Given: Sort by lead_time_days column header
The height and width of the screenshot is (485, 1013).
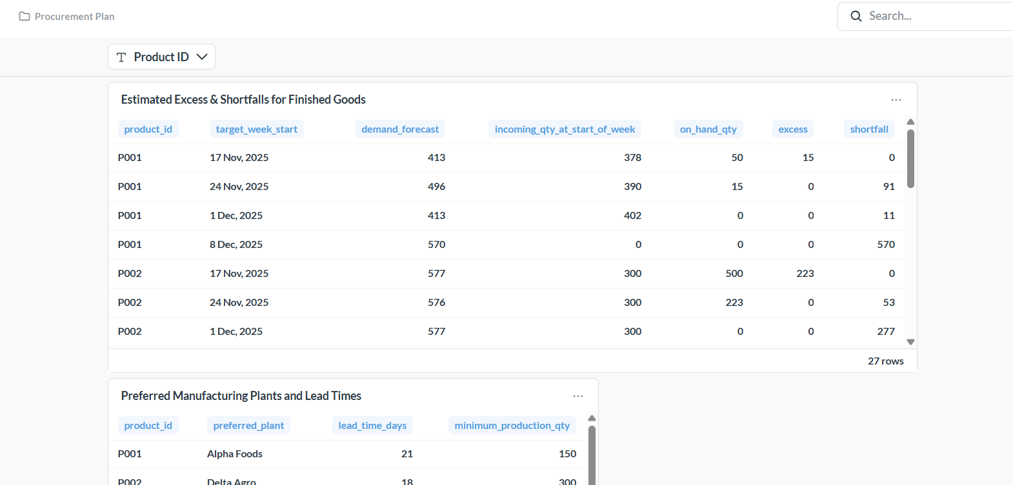Looking at the screenshot, I should click(372, 425).
